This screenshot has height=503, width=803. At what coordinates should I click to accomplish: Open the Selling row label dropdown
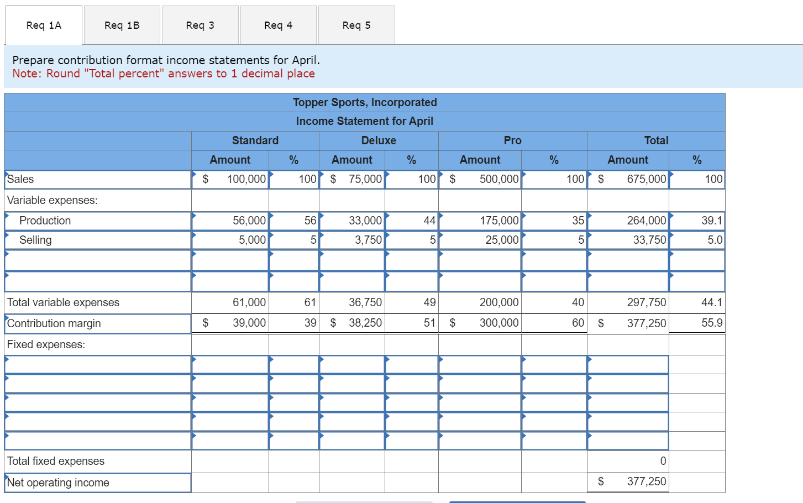[98, 240]
